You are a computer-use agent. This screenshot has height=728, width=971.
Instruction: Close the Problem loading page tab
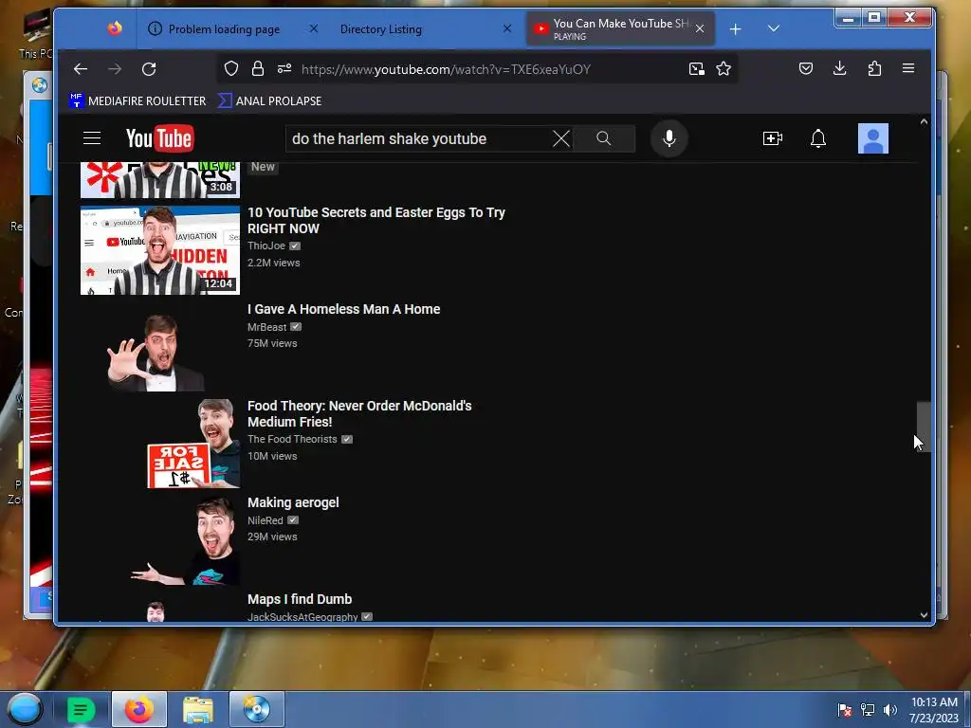313,28
